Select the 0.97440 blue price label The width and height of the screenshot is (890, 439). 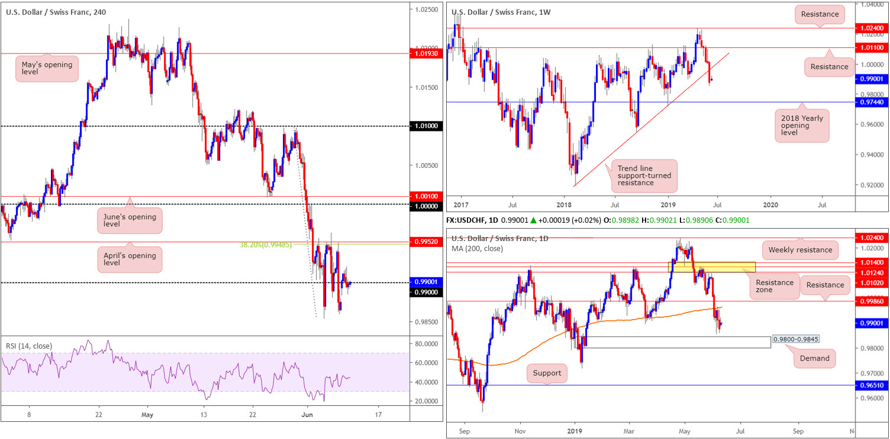pyautogui.click(x=872, y=102)
